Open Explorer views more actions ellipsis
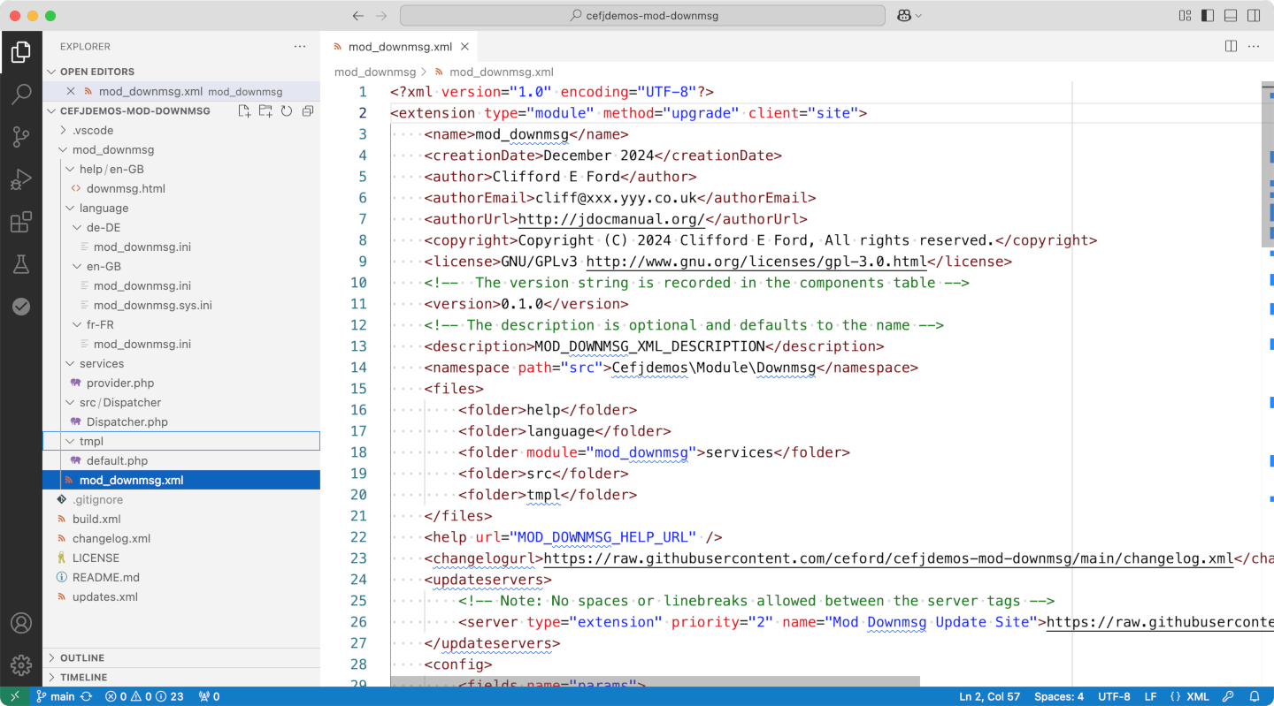This screenshot has height=706, width=1274. click(301, 46)
